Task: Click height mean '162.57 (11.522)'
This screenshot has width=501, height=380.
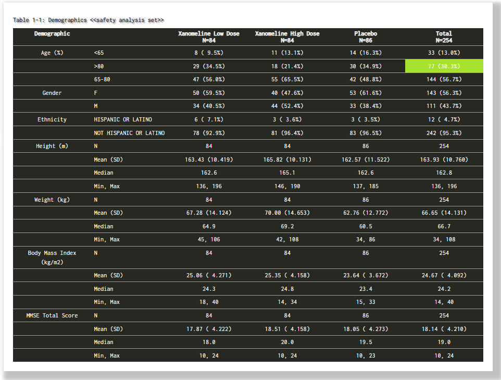Action: (366, 160)
